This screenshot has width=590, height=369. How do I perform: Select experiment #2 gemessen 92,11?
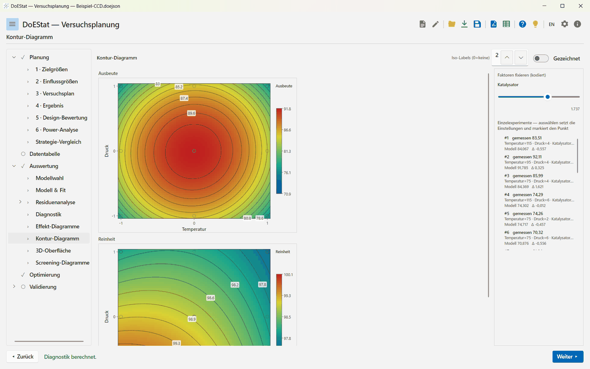point(539,162)
